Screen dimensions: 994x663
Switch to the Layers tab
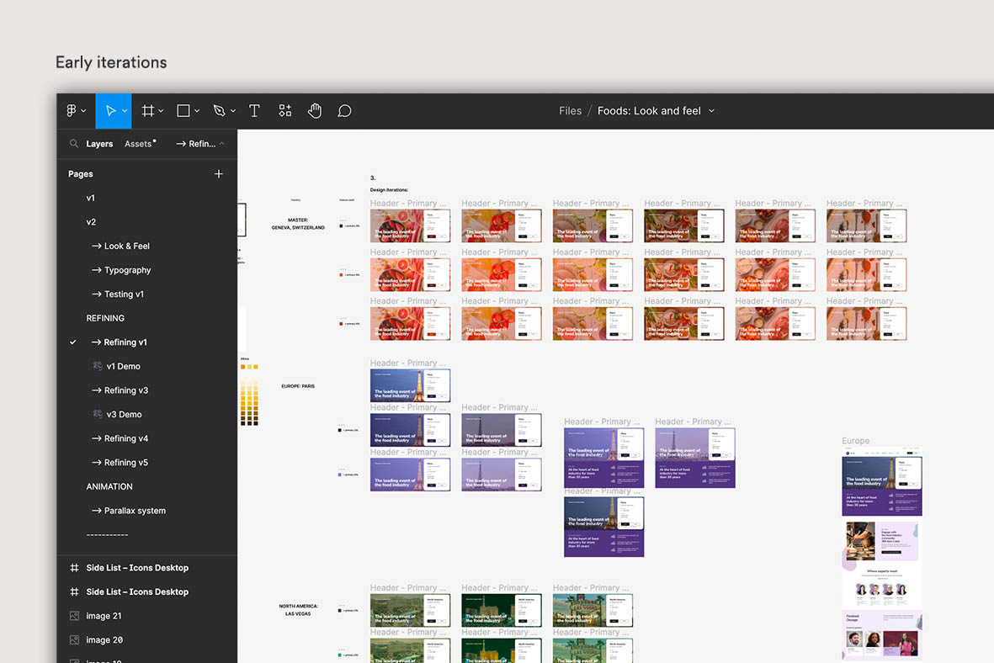pyautogui.click(x=99, y=144)
